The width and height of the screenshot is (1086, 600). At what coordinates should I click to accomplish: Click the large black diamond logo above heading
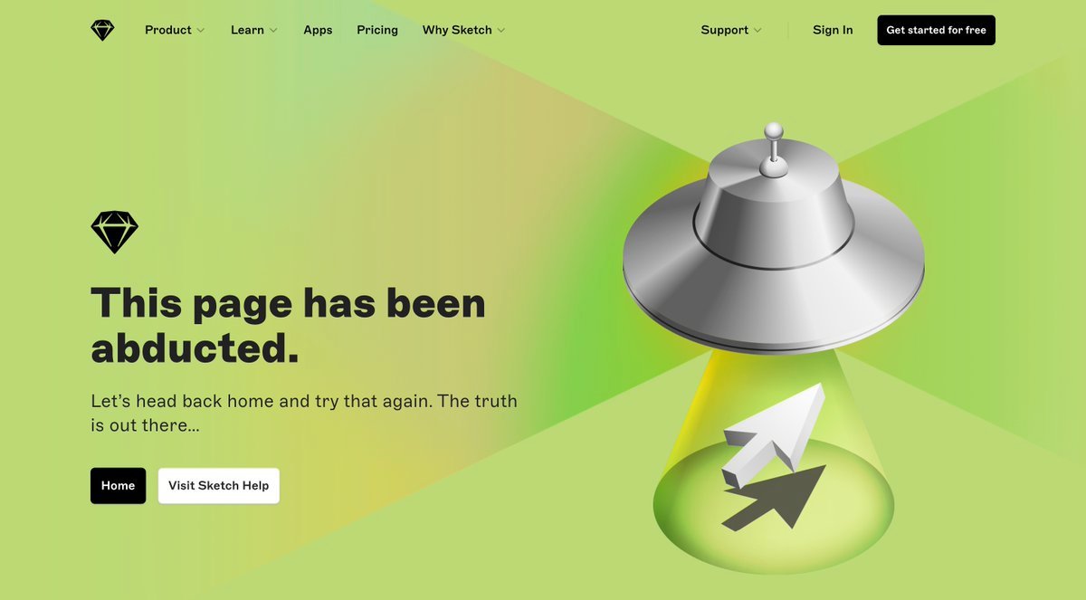point(115,233)
